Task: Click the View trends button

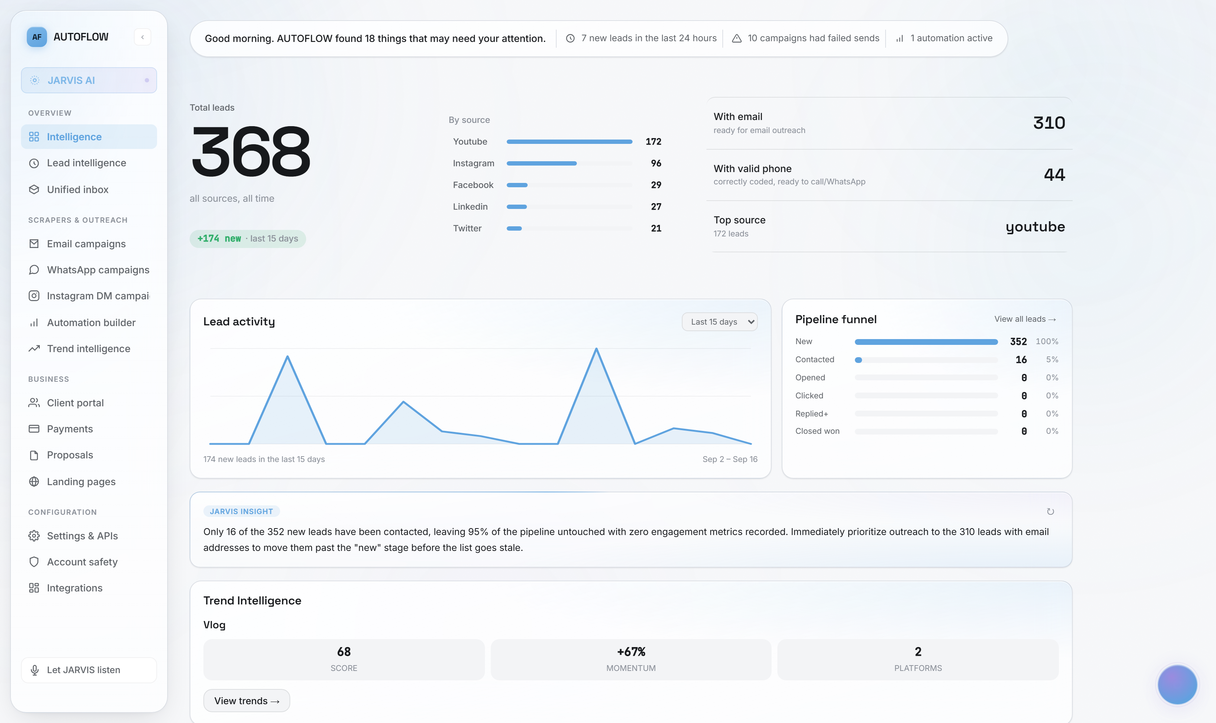Action: [247, 701]
